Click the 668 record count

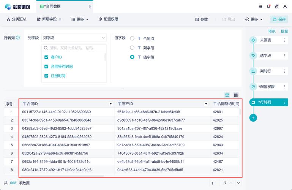[x=13, y=183]
